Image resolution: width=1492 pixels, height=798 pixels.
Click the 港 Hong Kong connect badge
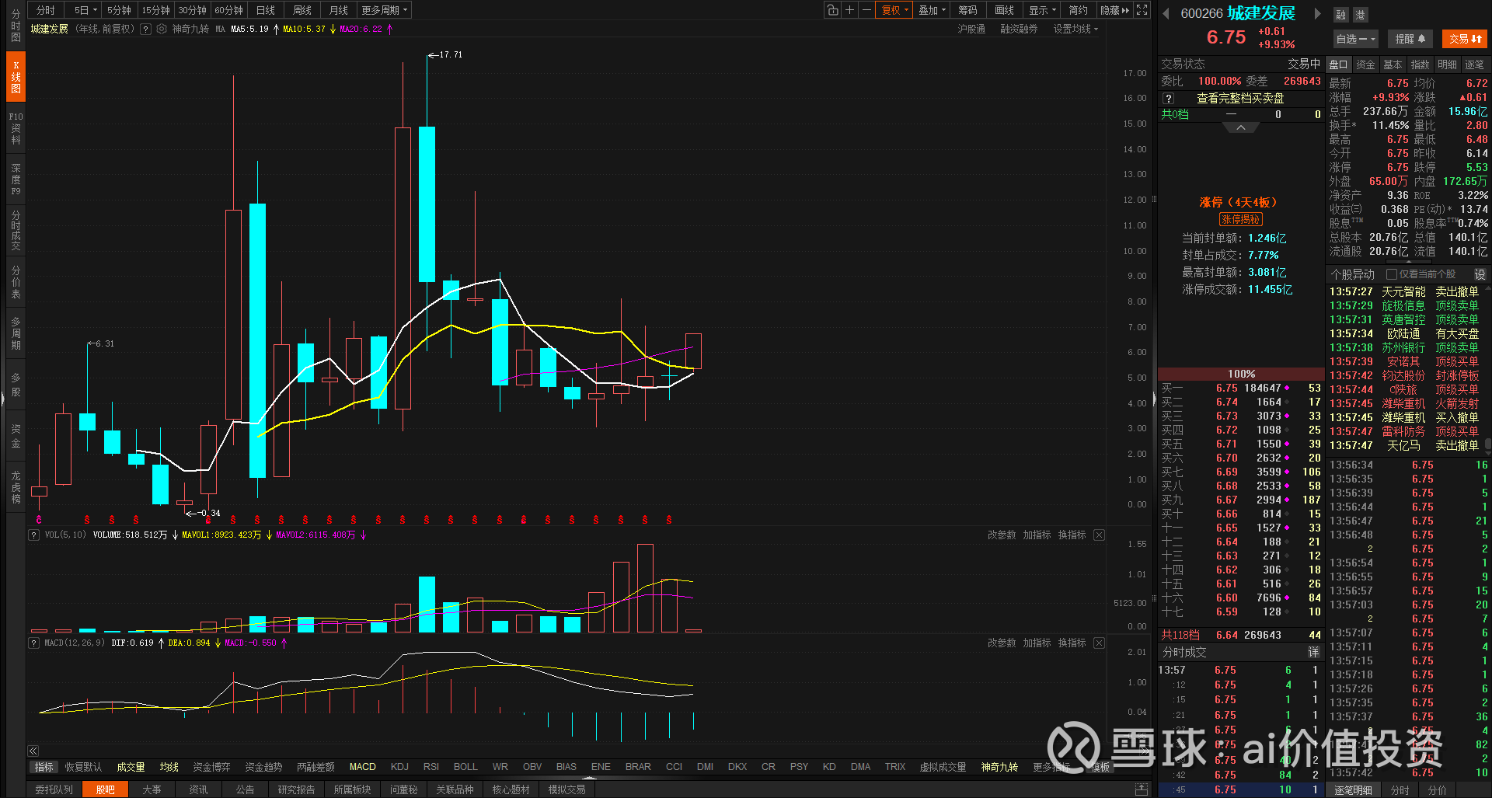(x=1360, y=15)
